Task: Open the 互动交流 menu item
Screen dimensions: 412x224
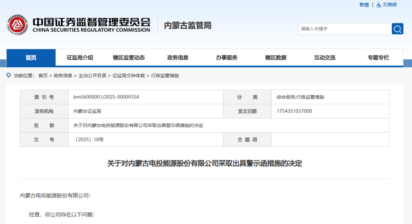Action: tap(325, 58)
